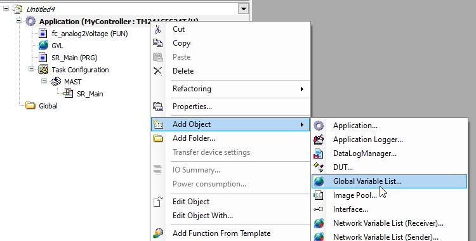Select DataLogManager... submenu entry
476x241 pixels.
tap(390, 153)
